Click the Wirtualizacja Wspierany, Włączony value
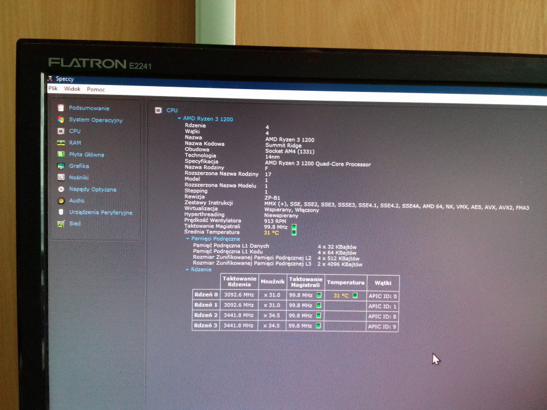Image resolution: width=547 pixels, height=410 pixels. [x=291, y=210]
